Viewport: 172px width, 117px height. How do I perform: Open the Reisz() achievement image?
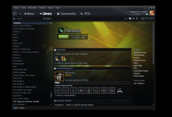[x=59, y=76]
